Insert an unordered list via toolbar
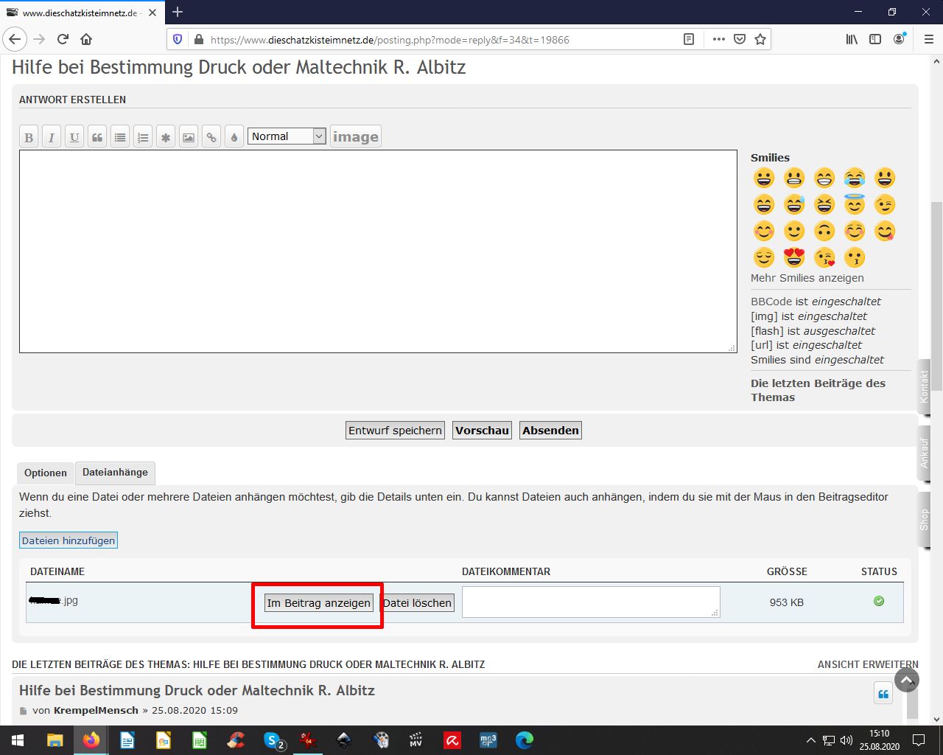 120,137
